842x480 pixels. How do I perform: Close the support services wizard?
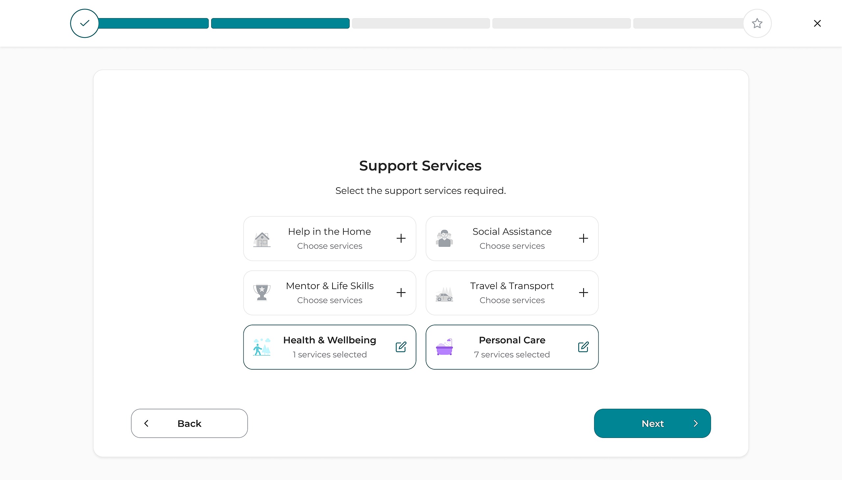817,23
